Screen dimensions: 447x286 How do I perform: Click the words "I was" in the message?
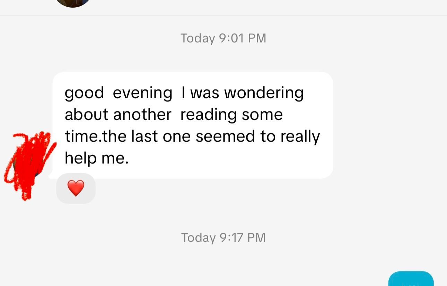click(200, 93)
